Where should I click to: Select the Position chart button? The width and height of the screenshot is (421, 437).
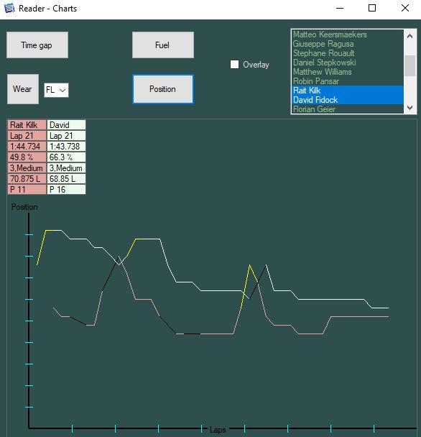coord(163,89)
